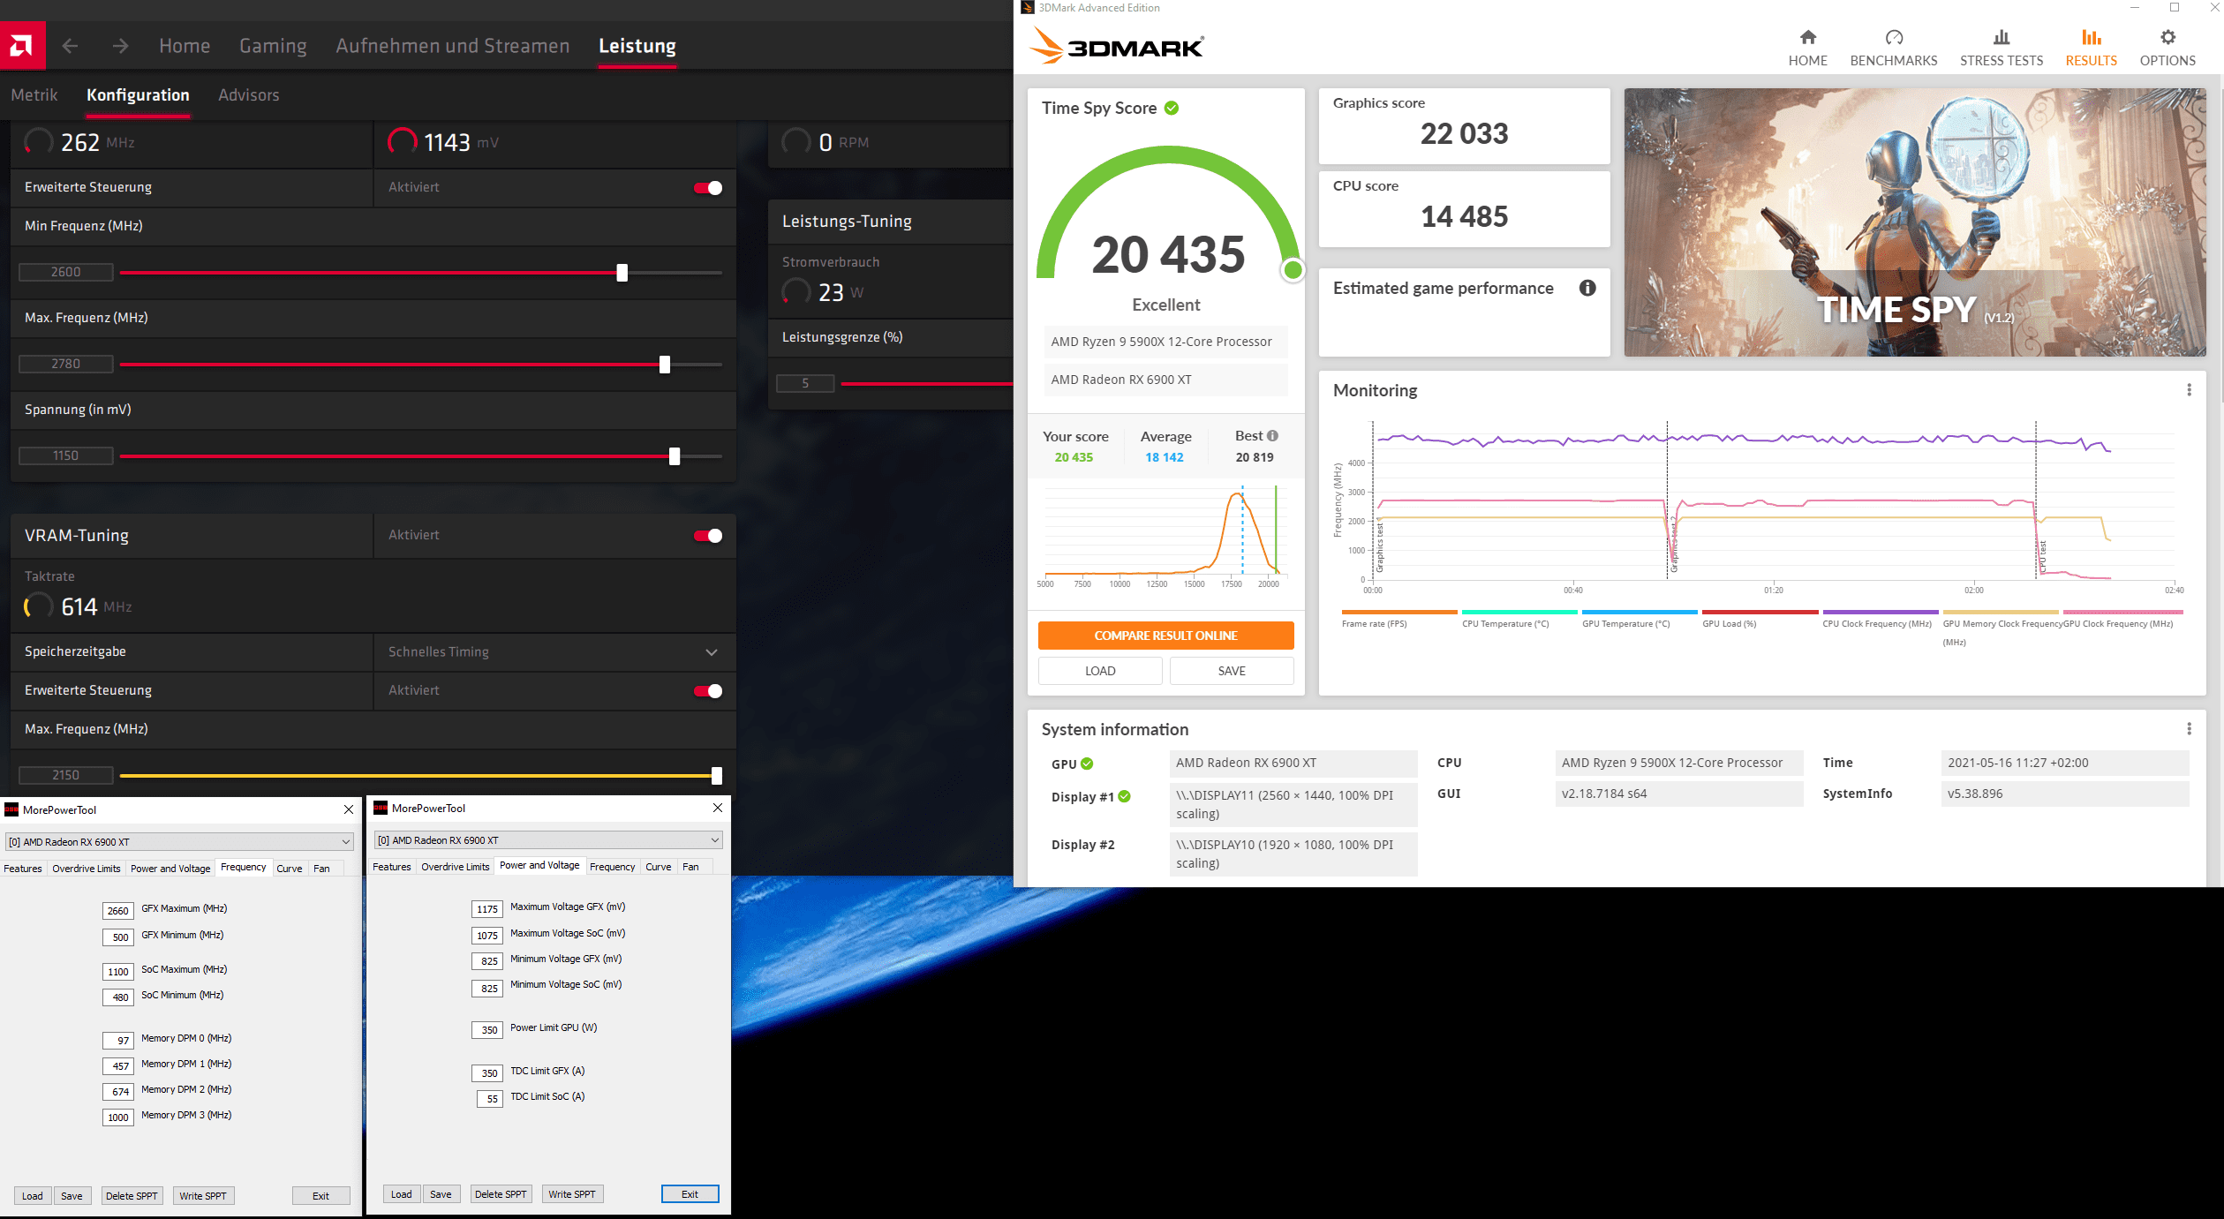Viewport: 2224px width, 1219px height.
Task: Click the green check next to Display #1
Action: click(x=1124, y=796)
